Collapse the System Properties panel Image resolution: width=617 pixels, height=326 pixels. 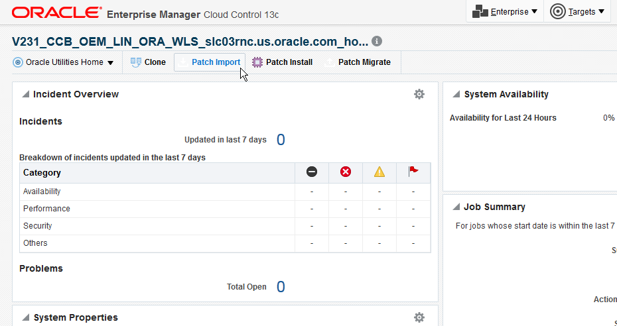pos(26,317)
